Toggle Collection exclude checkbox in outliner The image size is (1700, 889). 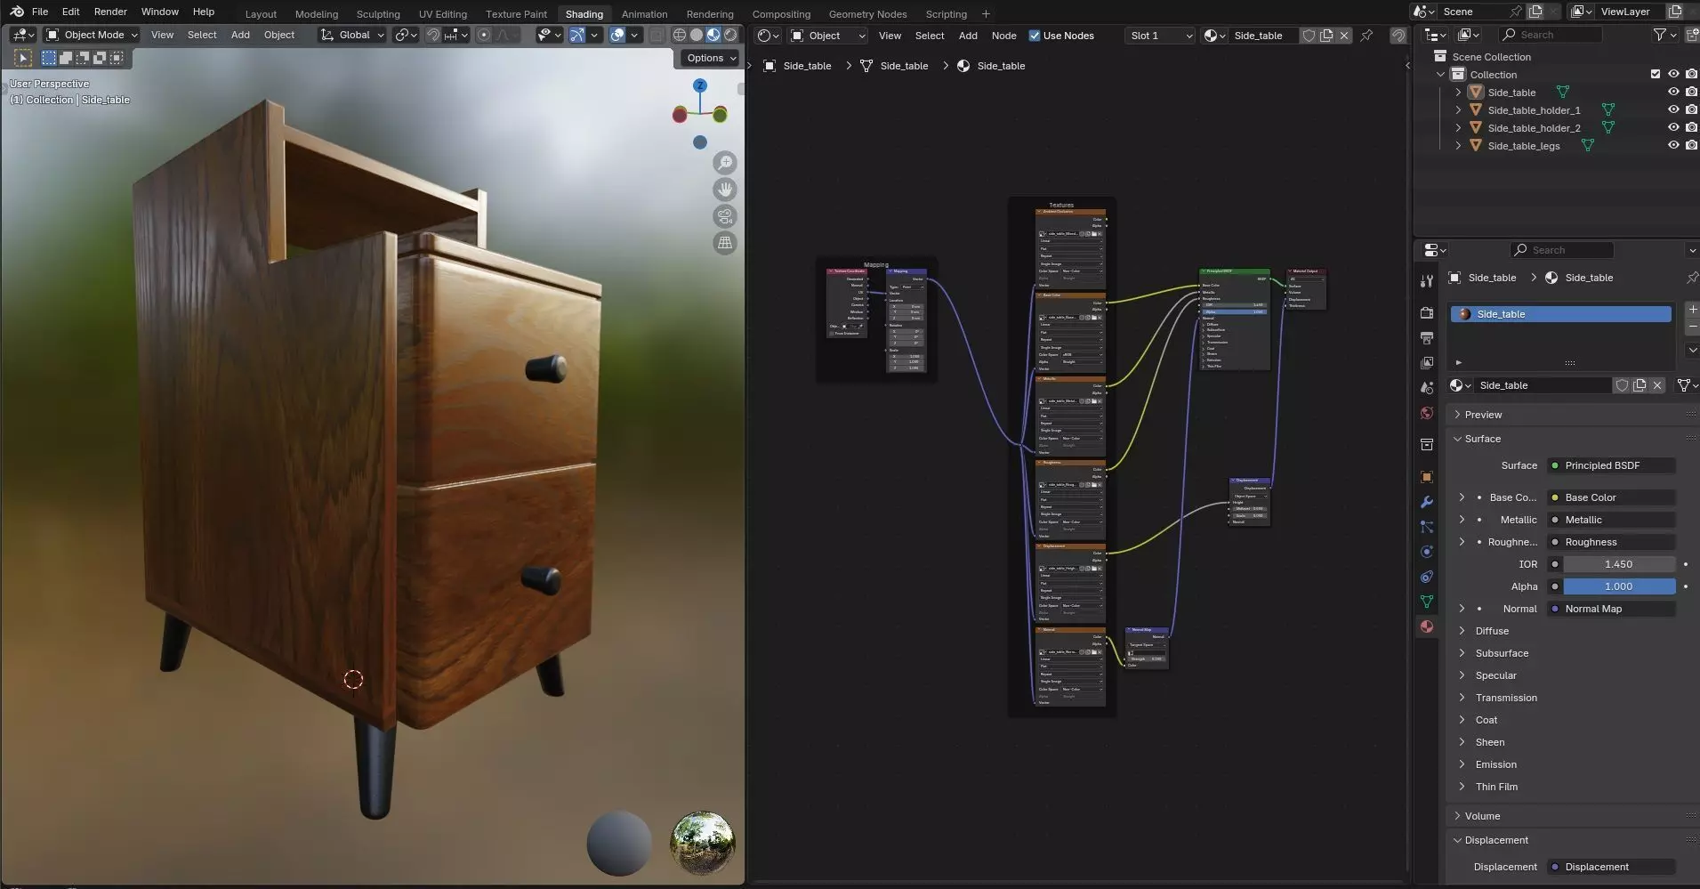(x=1655, y=74)
